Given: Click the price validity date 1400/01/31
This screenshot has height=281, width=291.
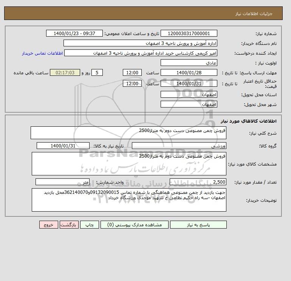Looking at the screenshot, I should pos(189,83).
